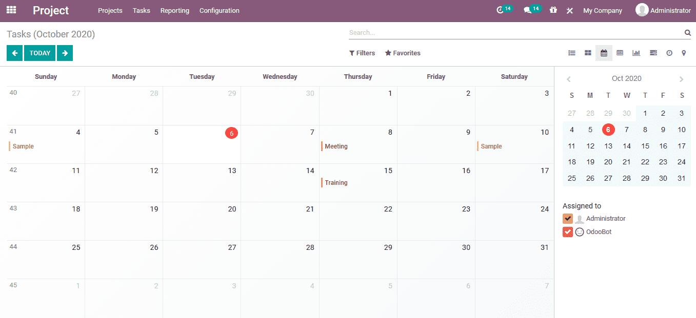Viewport: 696px width, 318px height.
Task: Select the pivot view icon
Action: pos(620,53)
